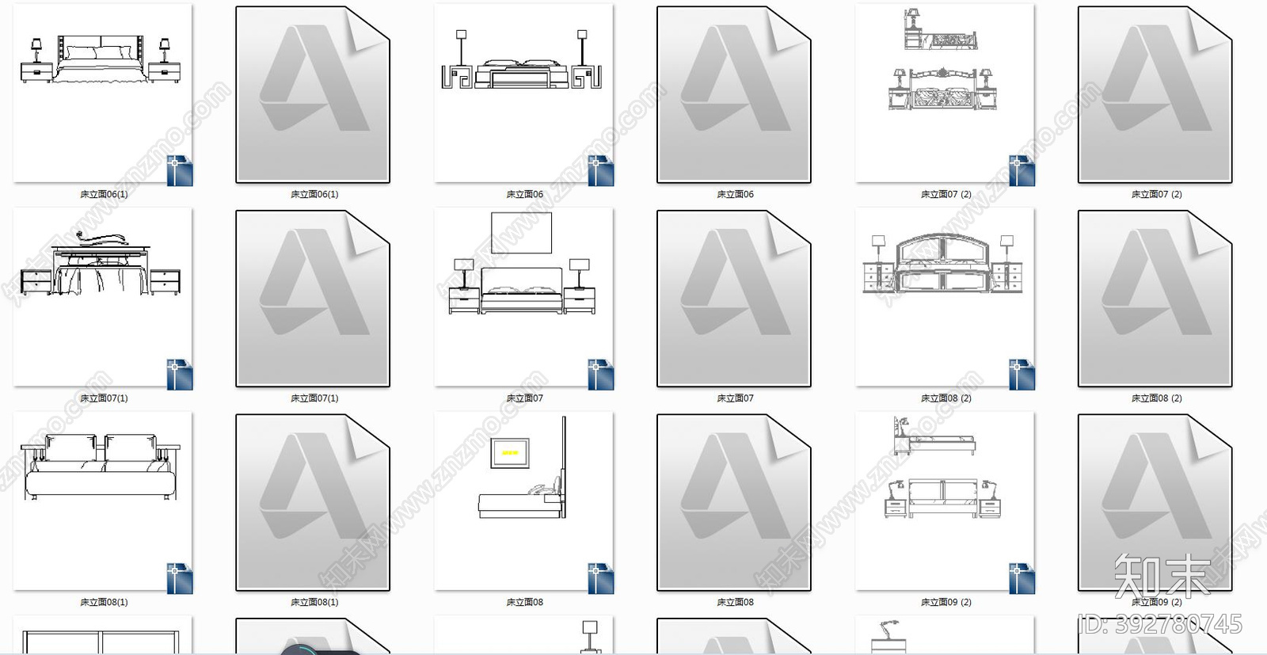Click the 床立面08 filename under the Autodesk icon
This screenshot has width=1267, height=655.
[x=736, y=602]
